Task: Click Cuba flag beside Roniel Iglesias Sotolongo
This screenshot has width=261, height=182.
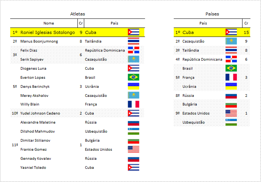Action: point(133,32)
